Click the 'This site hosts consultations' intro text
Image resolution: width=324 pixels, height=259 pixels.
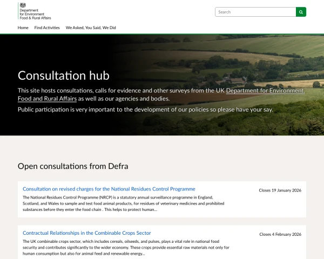click(108, 91)
